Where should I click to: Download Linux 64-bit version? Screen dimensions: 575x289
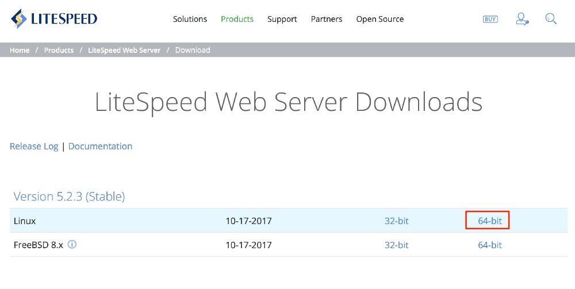point(489,221)
